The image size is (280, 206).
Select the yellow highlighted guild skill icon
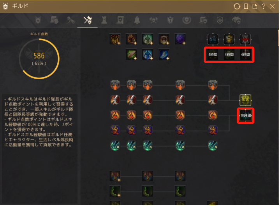(x=245, y=100)
